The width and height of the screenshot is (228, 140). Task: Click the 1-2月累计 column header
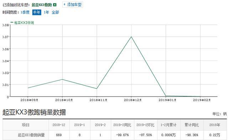pyautogui.click(x=169, y=125)
